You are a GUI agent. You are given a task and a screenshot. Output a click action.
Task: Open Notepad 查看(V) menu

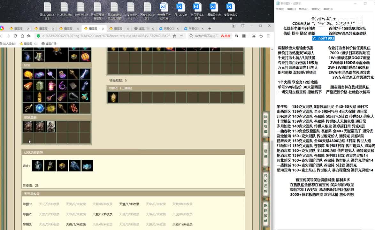coord(316,9)
